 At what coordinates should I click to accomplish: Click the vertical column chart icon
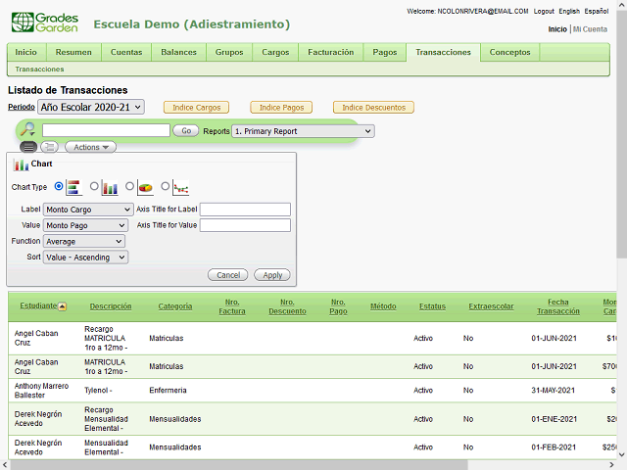tap(110, 187)
